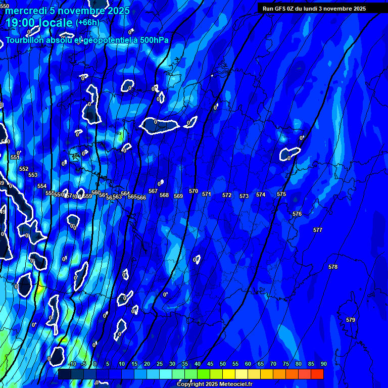Click the red swatch at legend's right end
The image size is (388, 388).
click(317, 374)
